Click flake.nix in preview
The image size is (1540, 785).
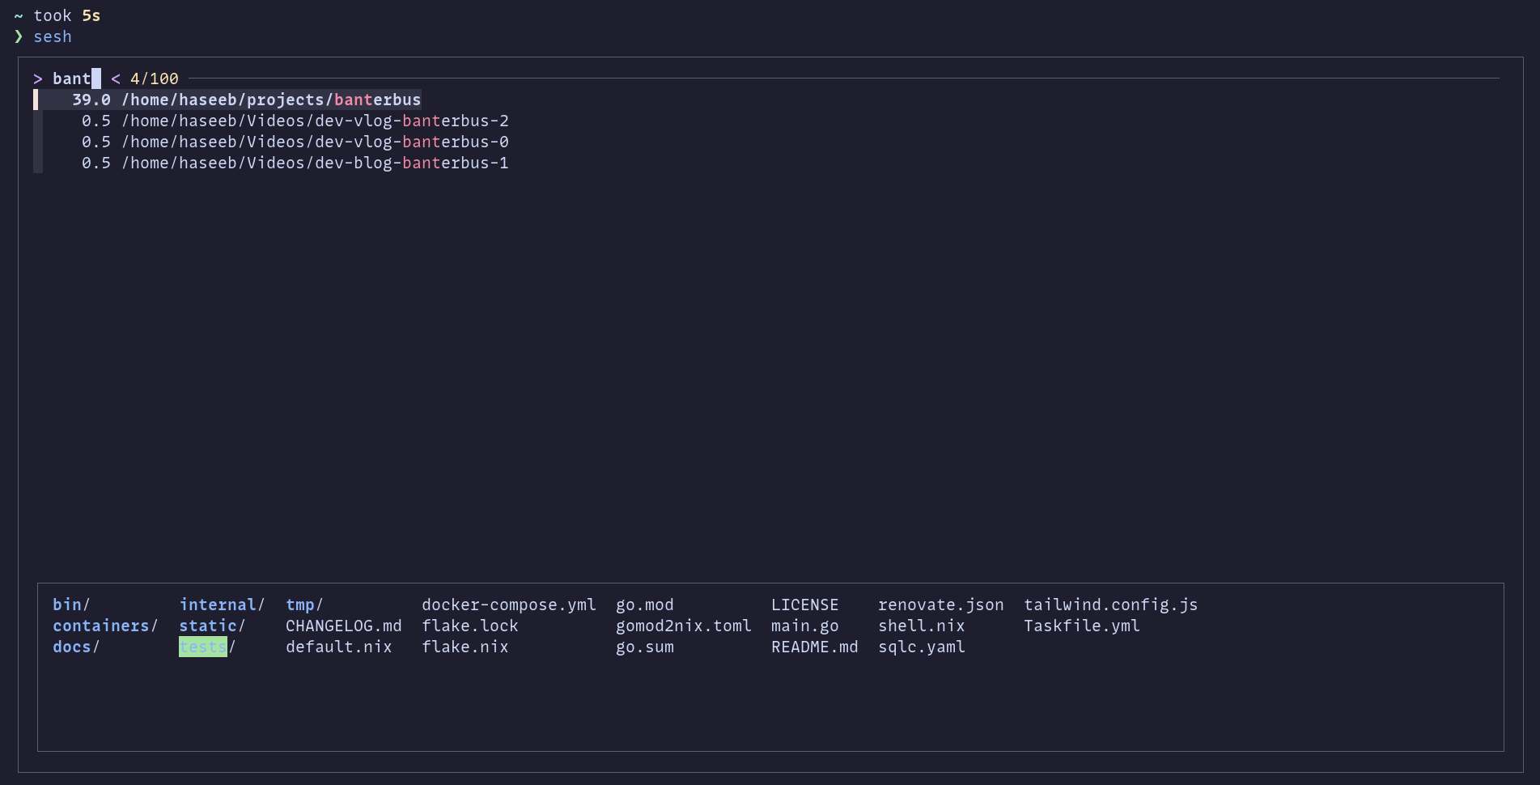(x=465, y=647)
